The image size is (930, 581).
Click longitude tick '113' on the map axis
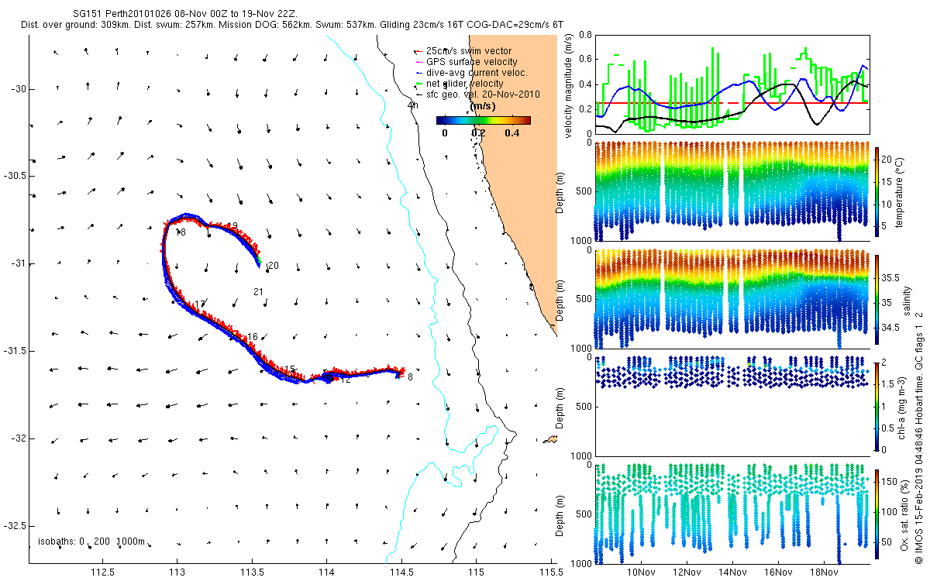tap(177, 572)
